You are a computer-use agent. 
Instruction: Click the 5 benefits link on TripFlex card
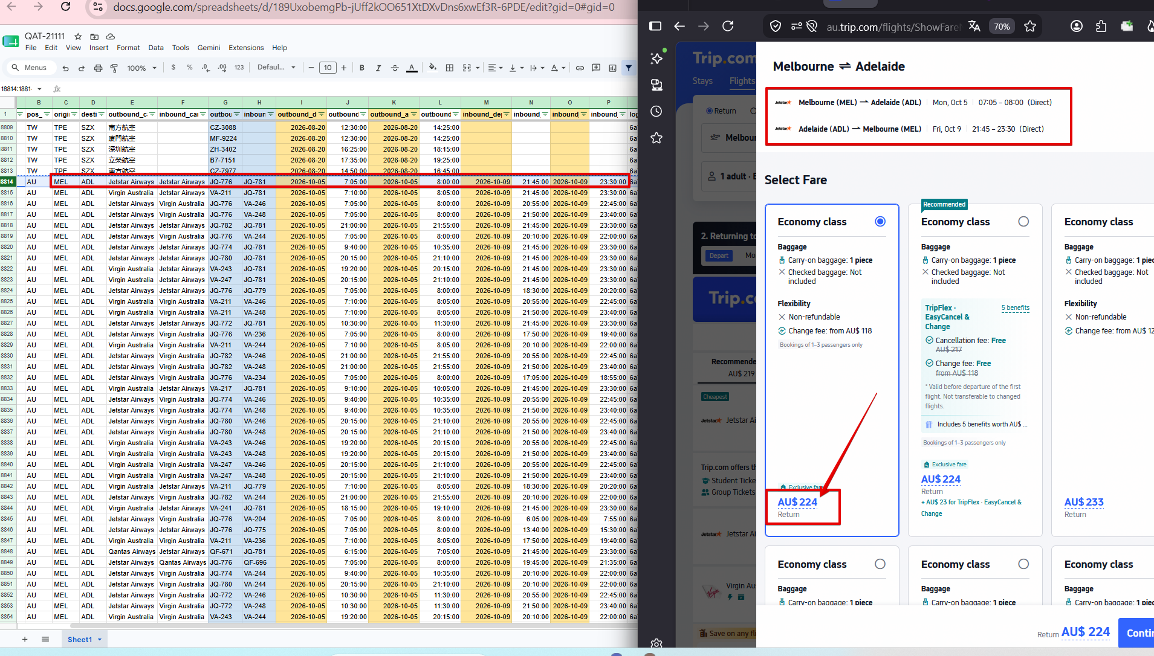pos(1016,308)
